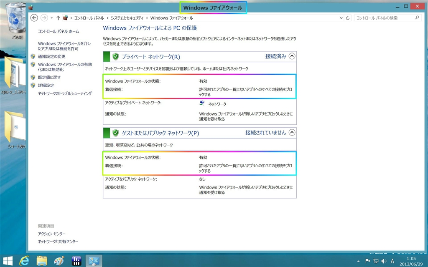Viewport: 428px width, 267px height.
Task: Click shield icon beside Windows ファイアウォールの有効化または無効化
Action: point(33,64)
